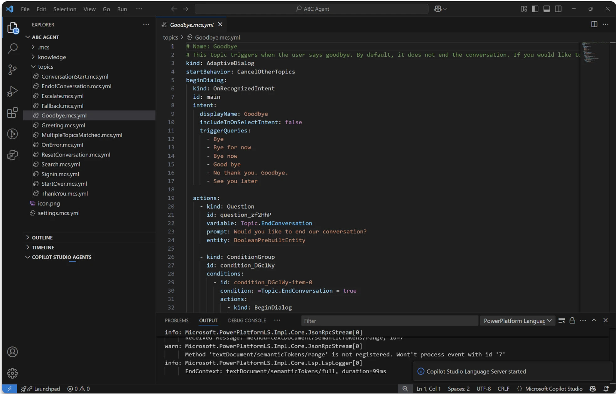Image resolution: width=616 pixels, height=394 pixels.
Task: Toggle output auto-scroll lock
Action: click(x=572, y=320)
